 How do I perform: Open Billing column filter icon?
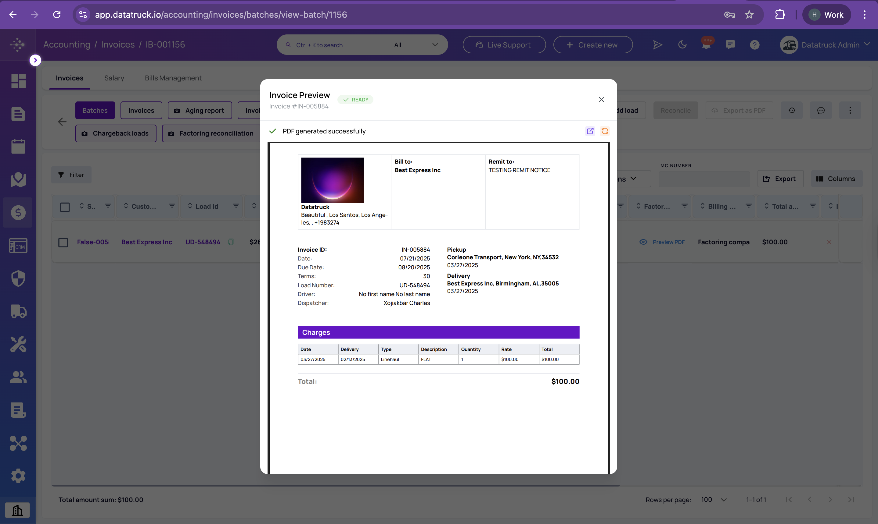[749, 206]
